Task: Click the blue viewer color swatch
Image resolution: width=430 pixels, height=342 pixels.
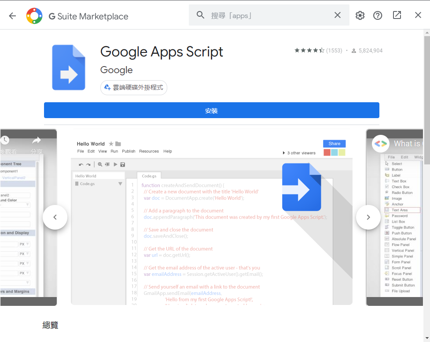Action: point(334,152)
